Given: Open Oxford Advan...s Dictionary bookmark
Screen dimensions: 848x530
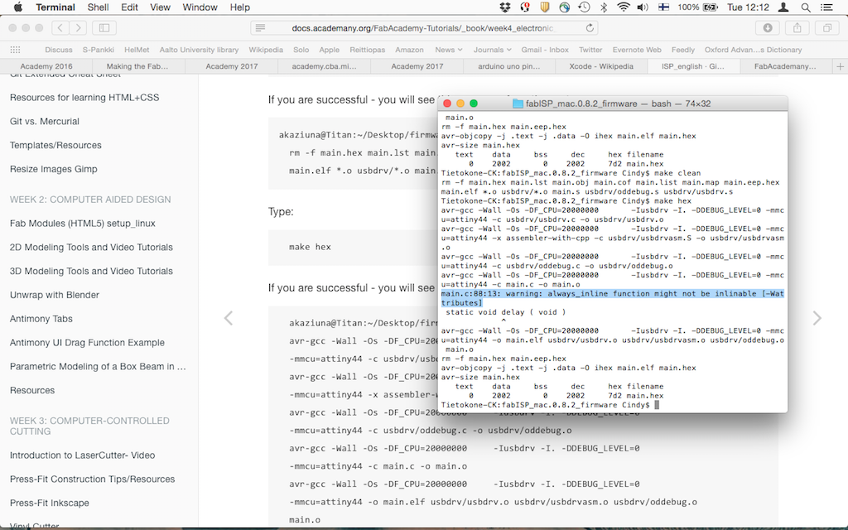Looking at the screenshot, I should pyautogui.click(x=753, y=49).
